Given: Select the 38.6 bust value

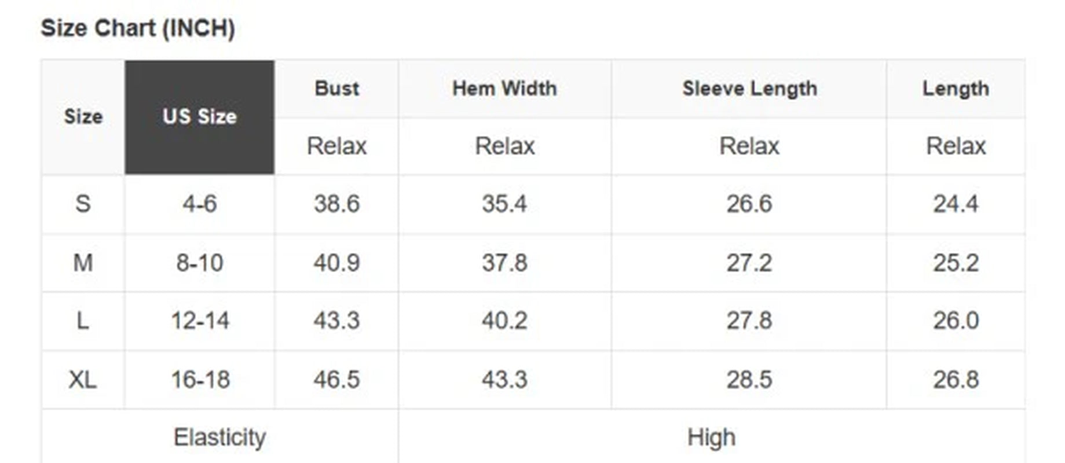Looking at the screenshot, I should click(336, 204).
